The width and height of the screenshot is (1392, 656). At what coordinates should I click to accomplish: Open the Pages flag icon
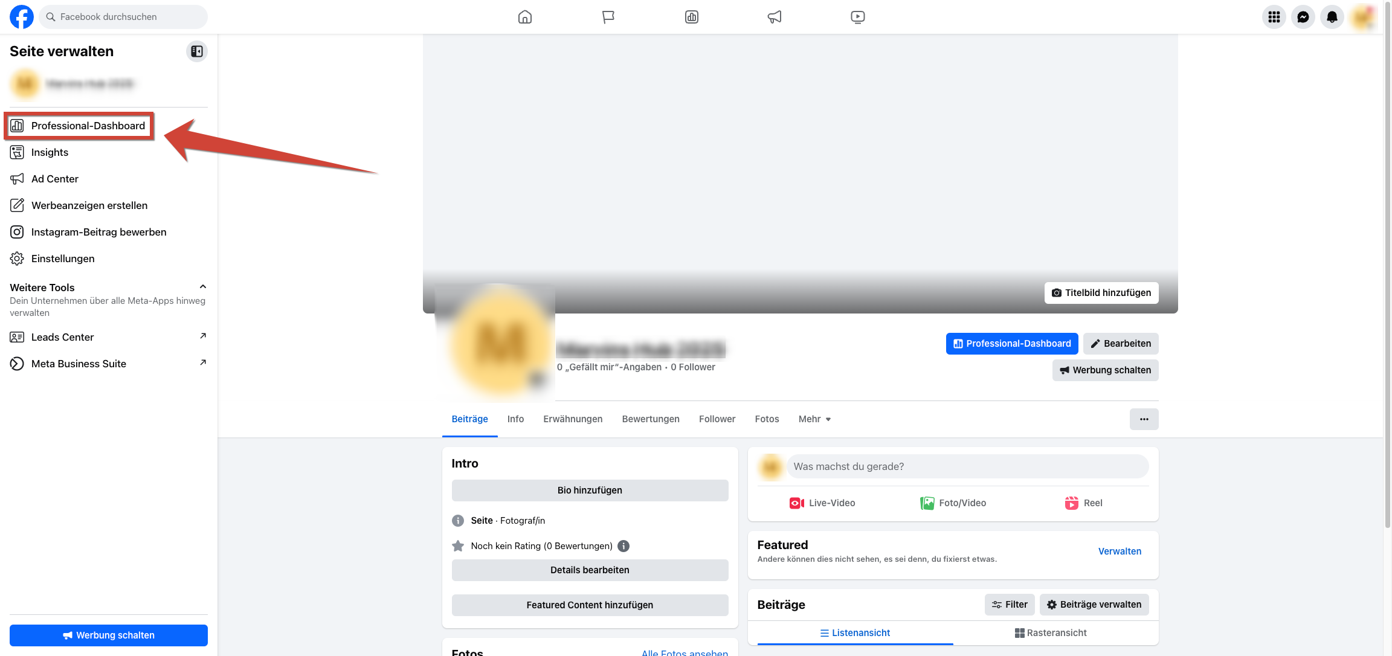coord(608,17)
